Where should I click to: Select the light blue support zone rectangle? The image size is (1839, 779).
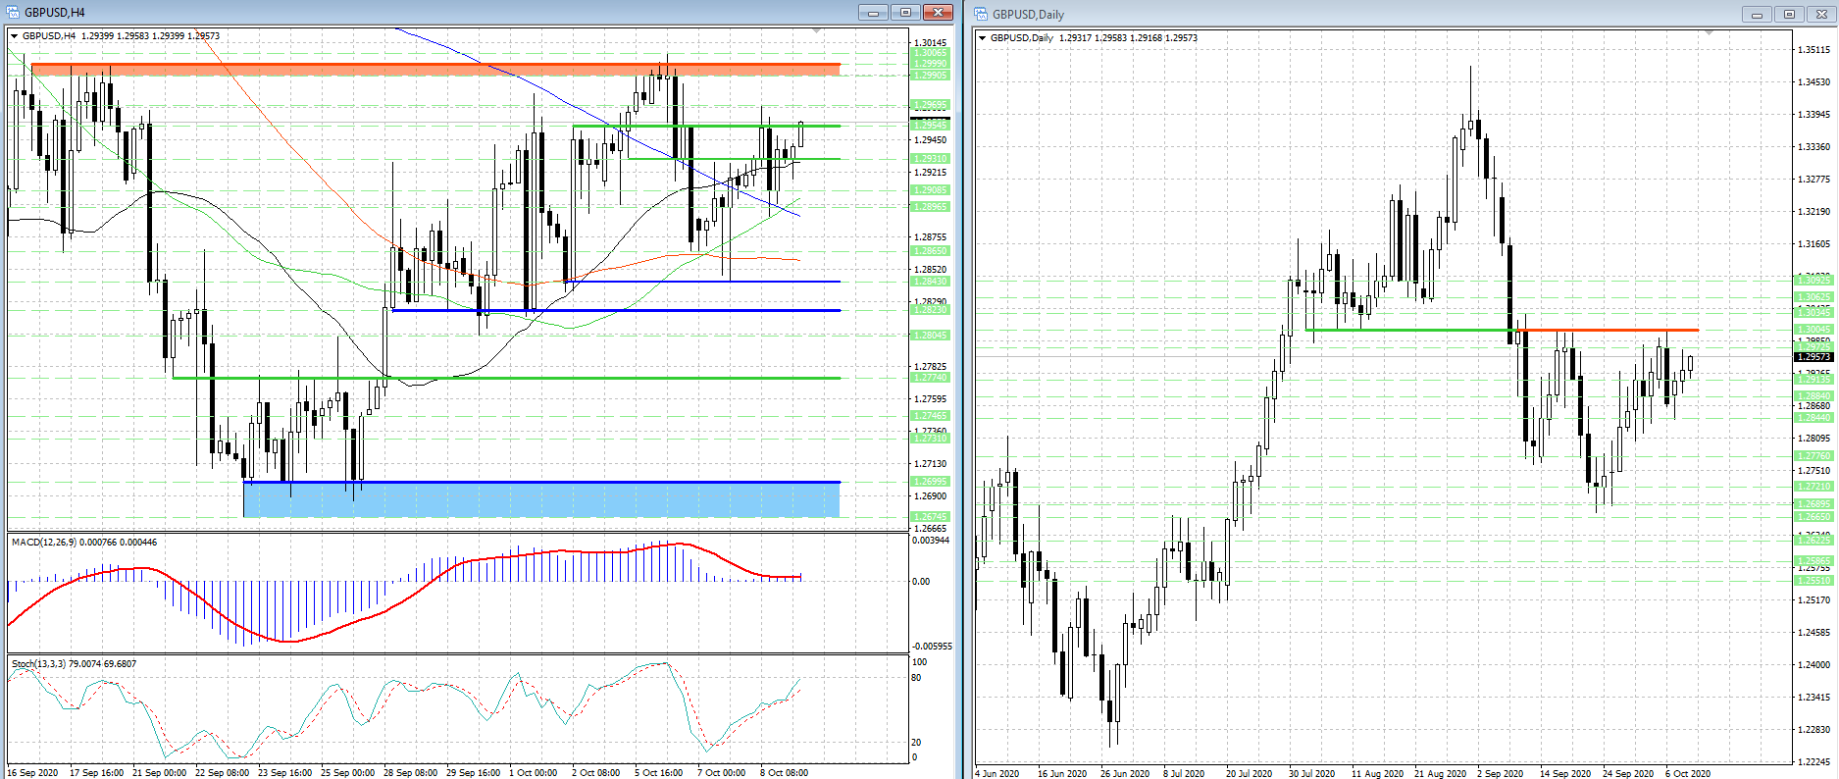coord(541,500)
